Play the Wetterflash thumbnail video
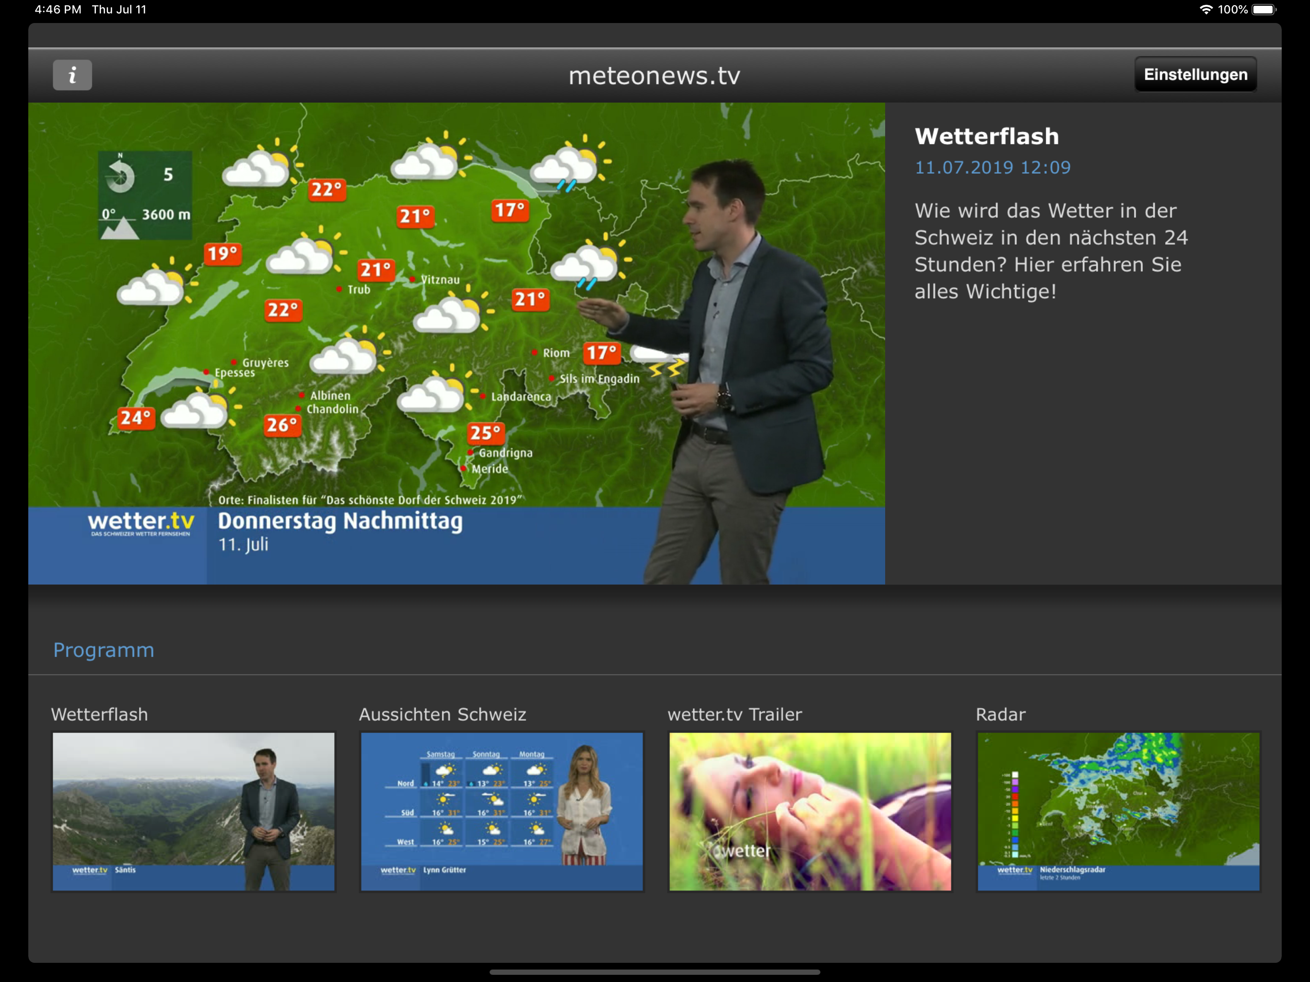Viewport: 1310px width, 982px height. tap(194, 811)
